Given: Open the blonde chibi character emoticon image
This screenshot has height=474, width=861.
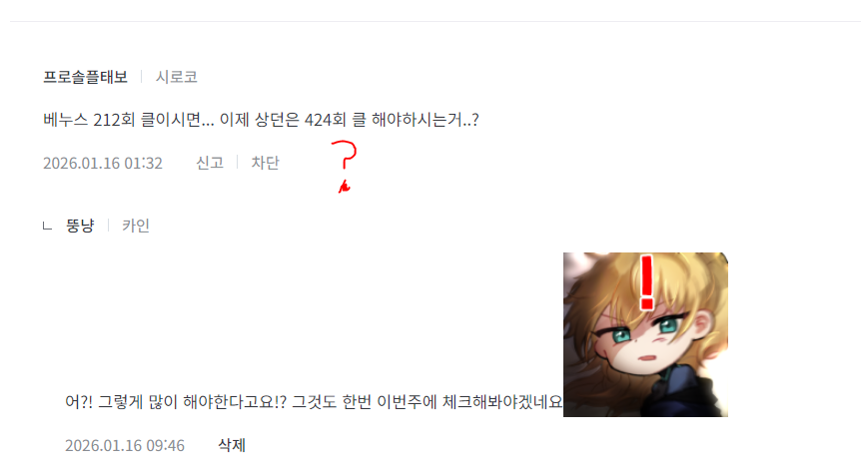Looking at the screenshot, I should coord(645,334).
